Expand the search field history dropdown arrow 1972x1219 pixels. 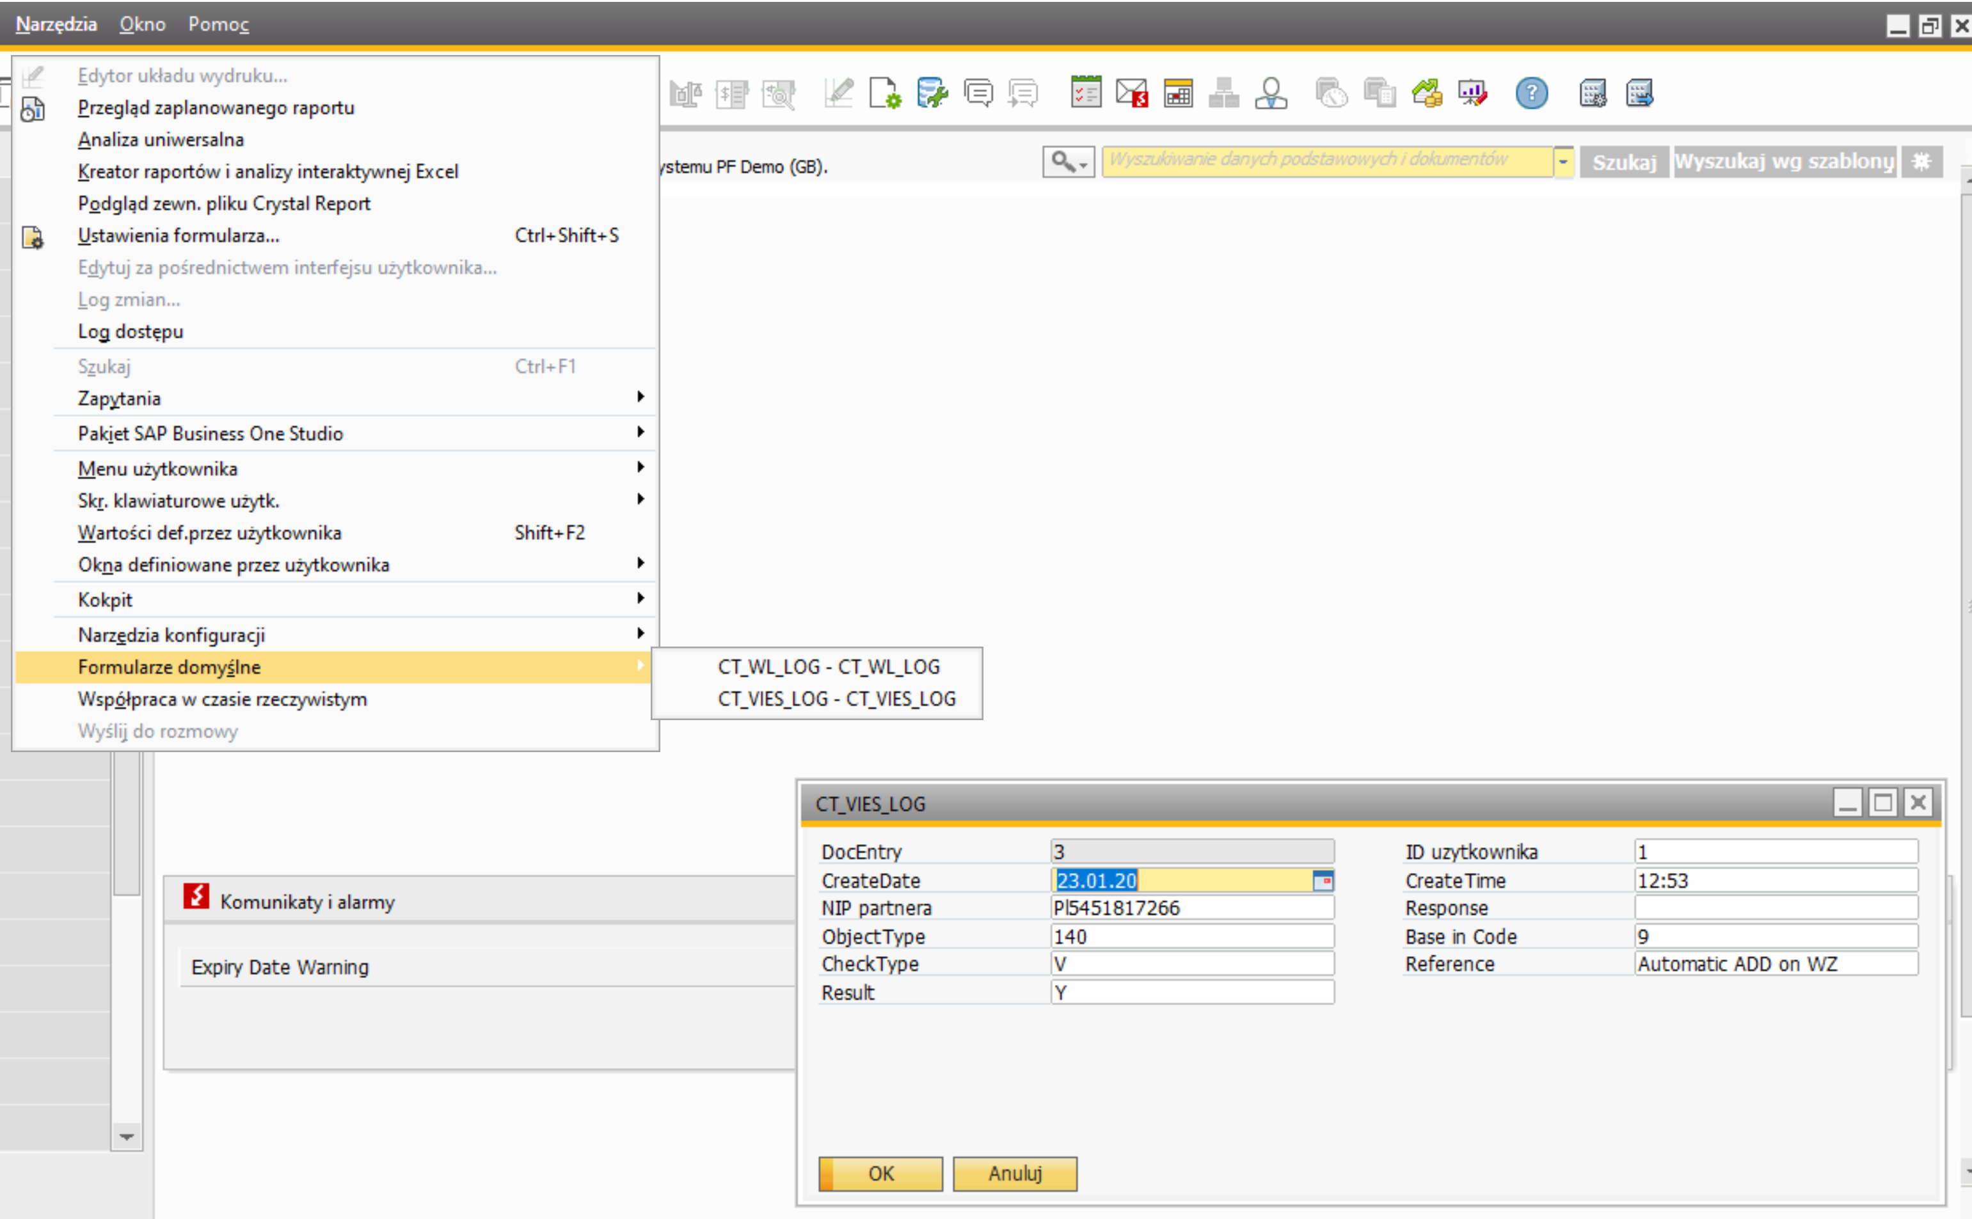pos(1563,162)
